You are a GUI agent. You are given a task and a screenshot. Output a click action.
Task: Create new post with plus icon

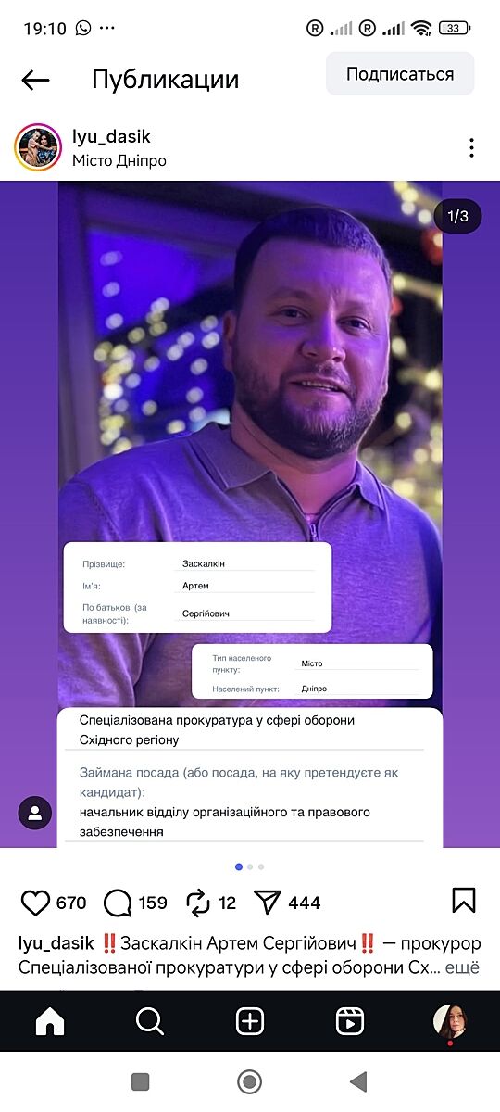[250, 1021]
